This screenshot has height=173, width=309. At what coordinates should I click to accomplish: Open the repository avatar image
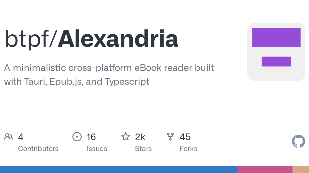click(x=276, y=52)
